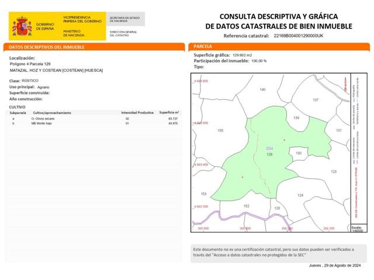The height and width of the screenshot is (280, 374).
Task: Click 'SECRETARÍA DE ESTADO DE HACIENDA' gray box
Action: (125, 19)
